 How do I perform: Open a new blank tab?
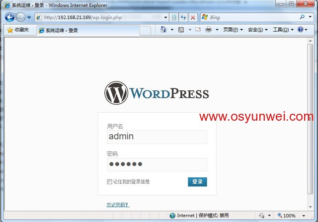coord(145,31)
